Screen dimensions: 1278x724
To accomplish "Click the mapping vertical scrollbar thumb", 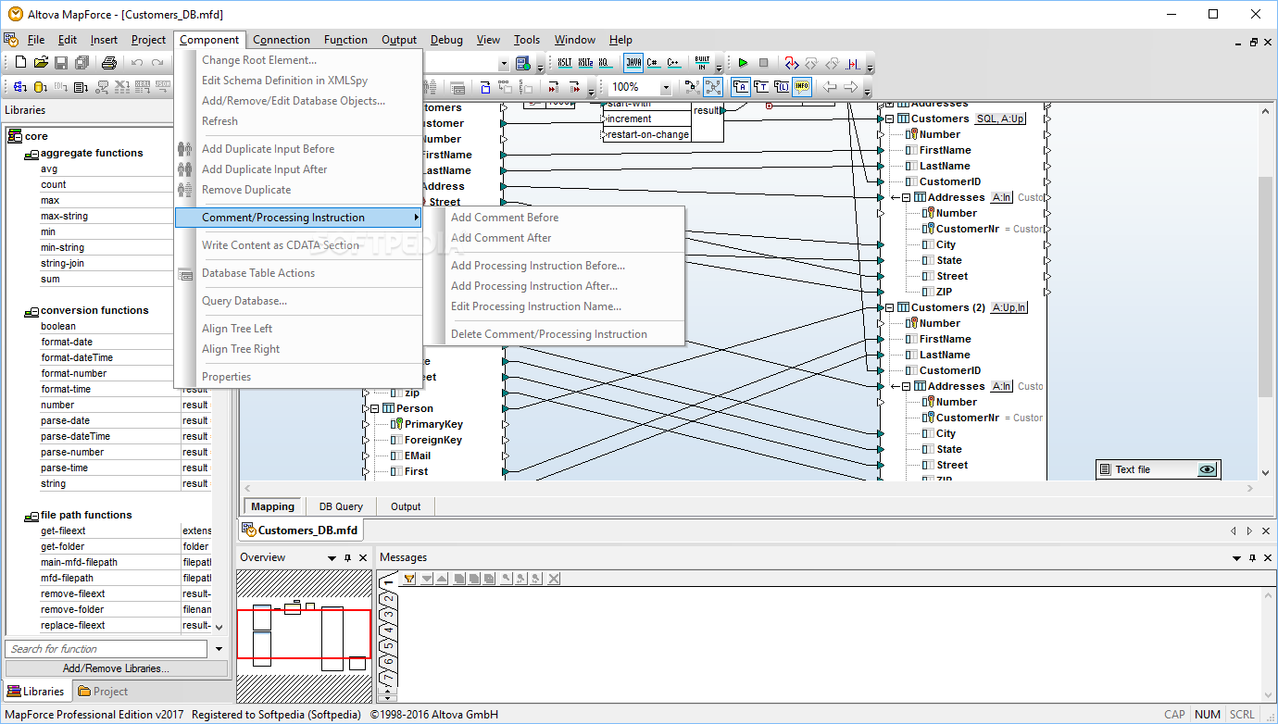I will point(1266,285).
